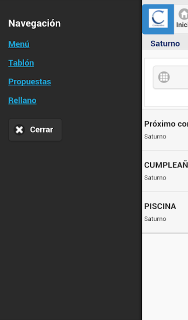Go to the Tablón link
The width and height of the screenshot is (188, 320).
coord(21,63)
